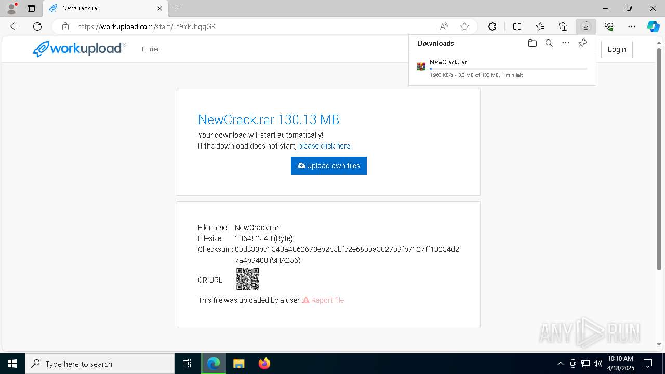The height and width of the screenshot is (374, 665).
Task: Add this page to favorites star
Action: pos(464,26)
